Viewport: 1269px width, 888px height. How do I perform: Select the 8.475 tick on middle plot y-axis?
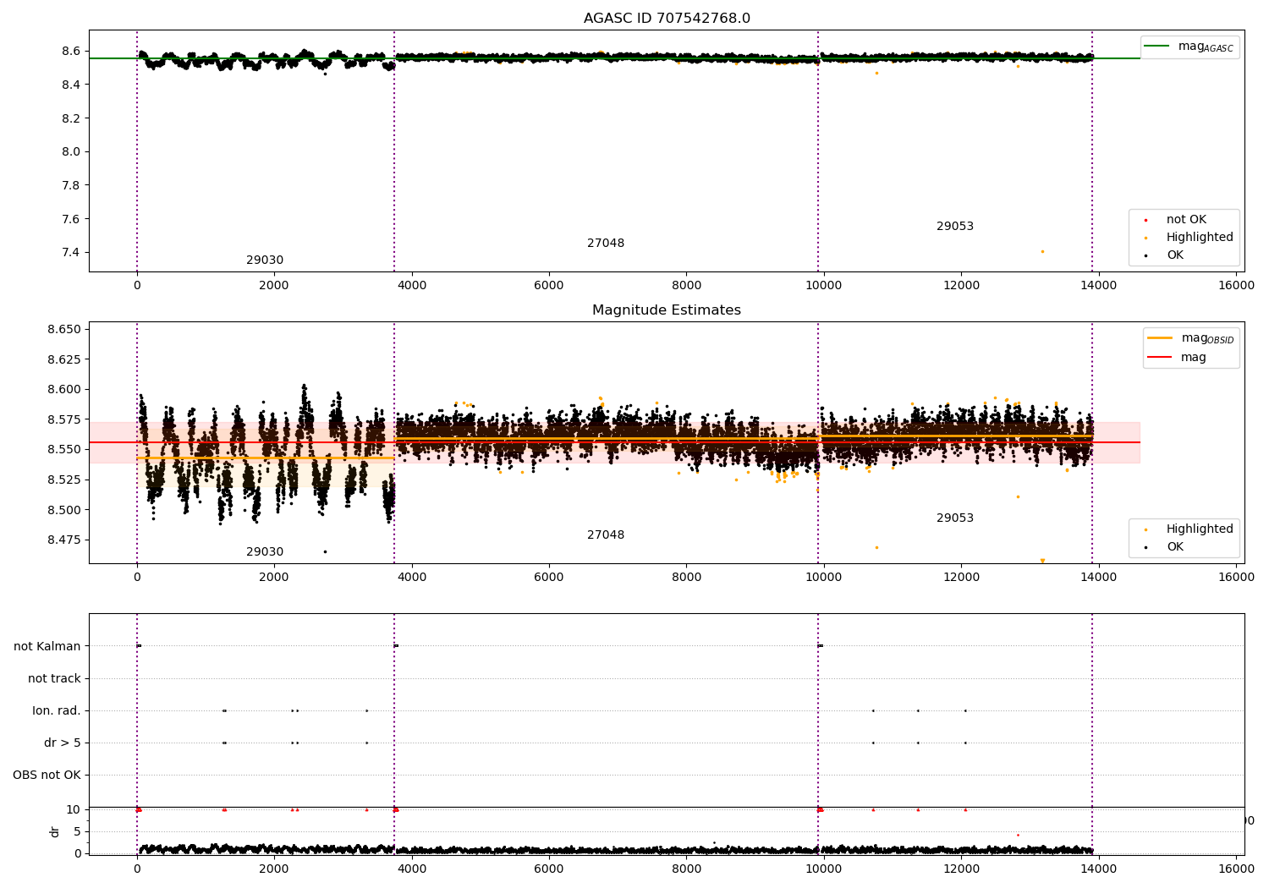coord(64,540)
